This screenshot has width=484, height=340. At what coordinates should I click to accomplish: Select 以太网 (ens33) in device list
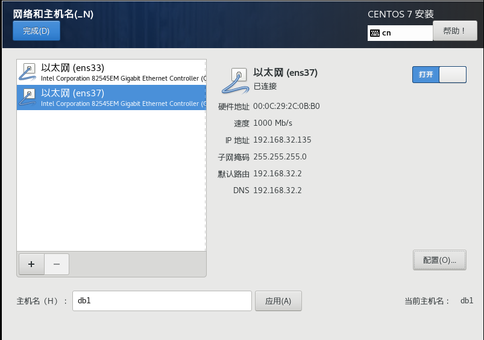click(112, 72)
